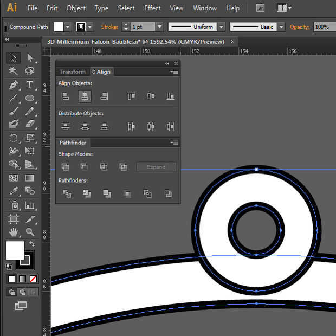The image size is (336, 336).
Task: Switch to Draw Behind mode
Action: pos(22,292)
